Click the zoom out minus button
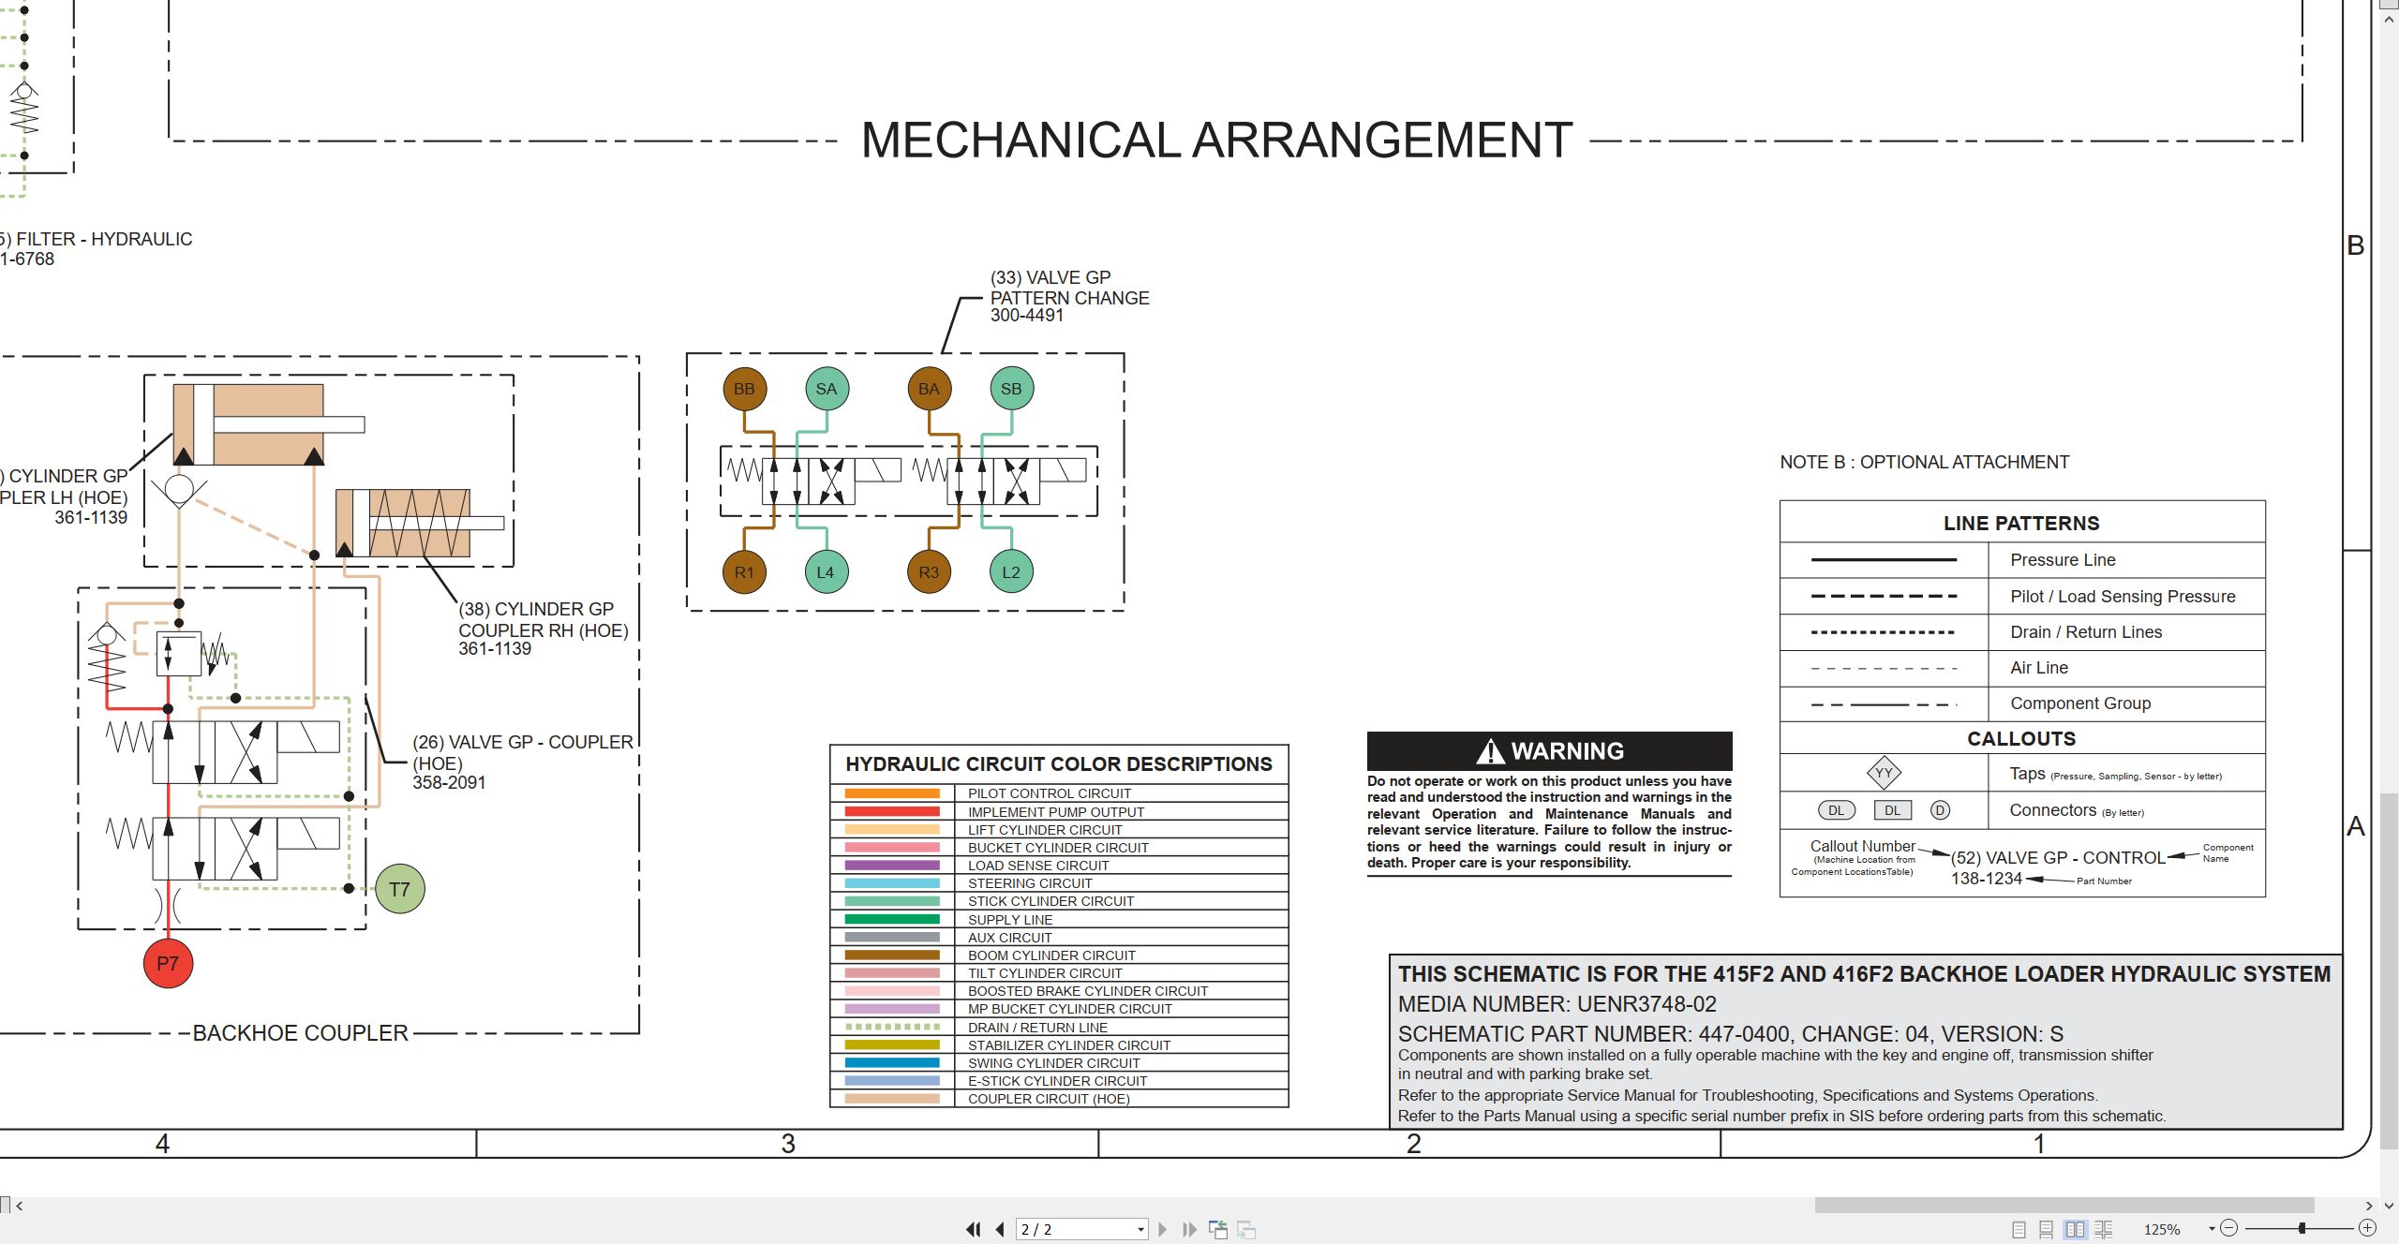Viewport: 2399px width, 1244px height. 2229,1228
